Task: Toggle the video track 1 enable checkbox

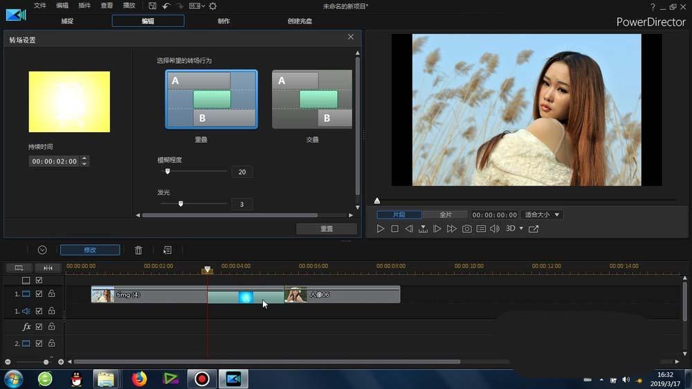Action: pos(39,294)
